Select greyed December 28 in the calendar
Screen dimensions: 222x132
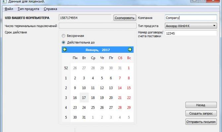(x=93, y=68)
